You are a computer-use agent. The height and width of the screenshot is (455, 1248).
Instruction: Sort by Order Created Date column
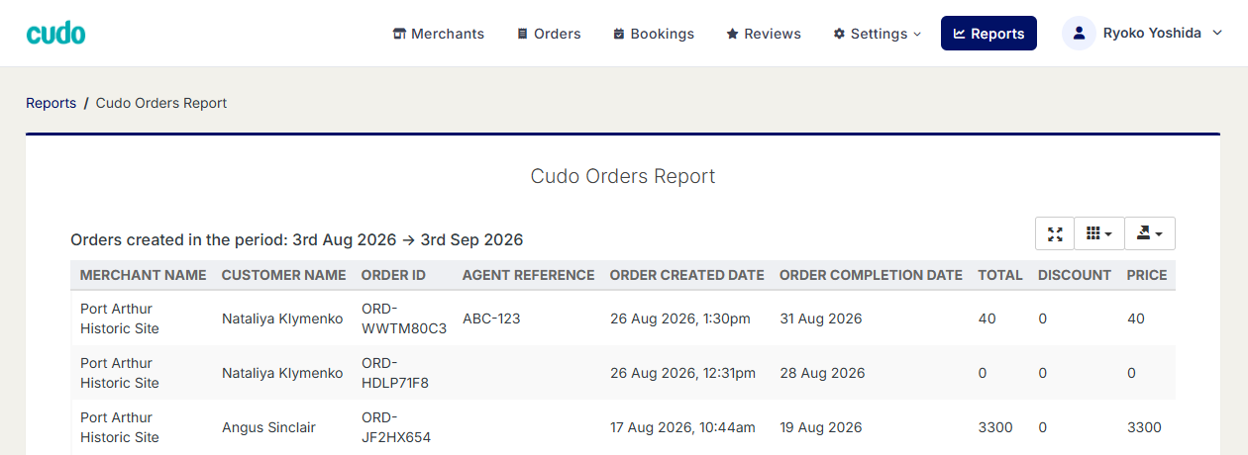tap(686, 275)
